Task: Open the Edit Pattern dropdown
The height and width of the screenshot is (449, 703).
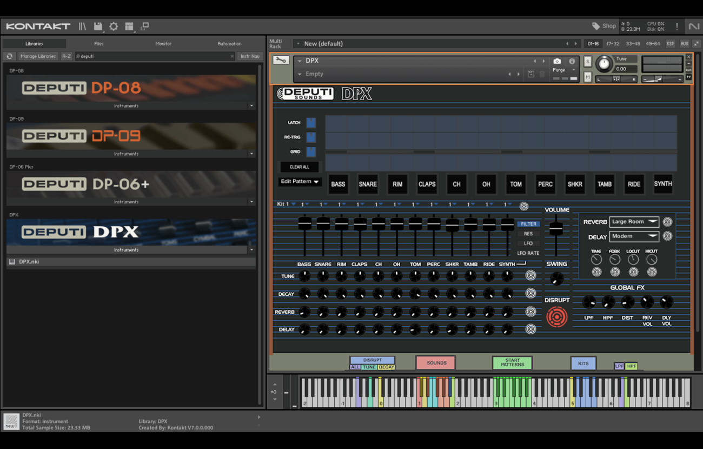Action: (x=300, y=182)
